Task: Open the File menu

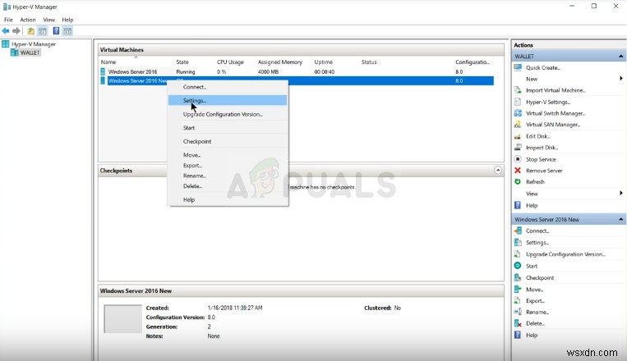Action: click(8, 20)
